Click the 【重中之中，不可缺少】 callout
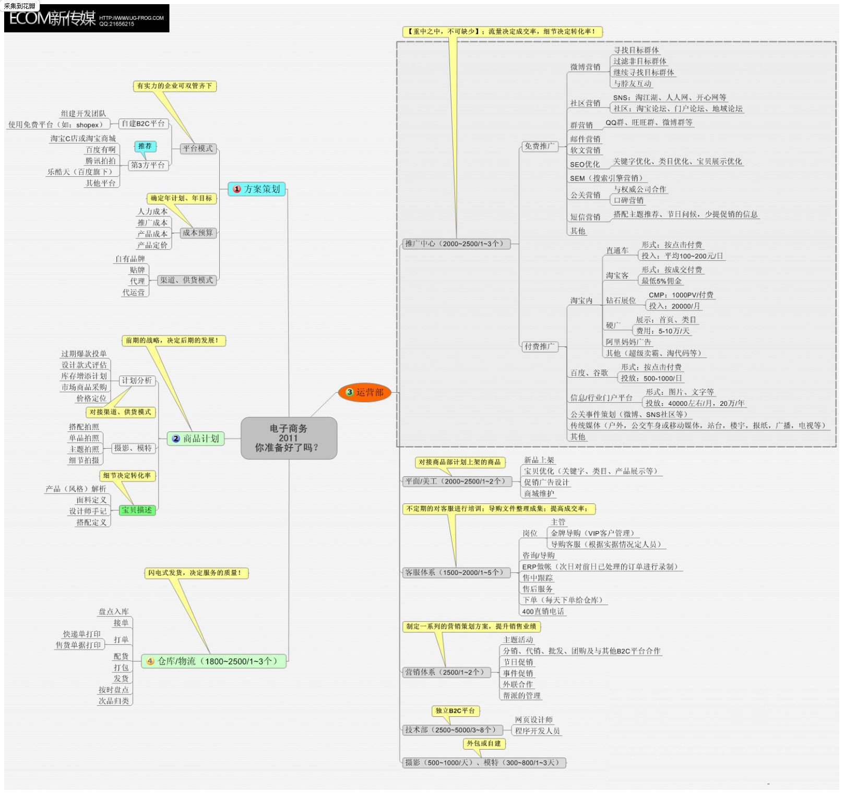The width and height of the screenshot is (868, 794). [x=502, y=31]
